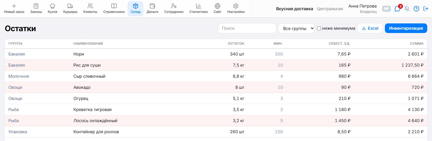View the Статистика section
The height and width of the screenshot is (141, 432).
[x=198, y=8]
